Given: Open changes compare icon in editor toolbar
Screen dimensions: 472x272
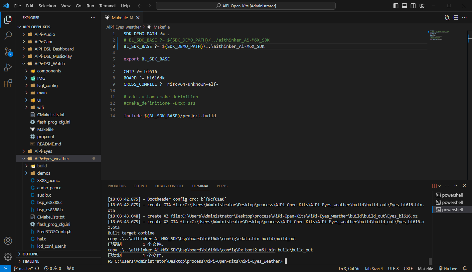Looking at the screenshot, I should click(447, 18).
